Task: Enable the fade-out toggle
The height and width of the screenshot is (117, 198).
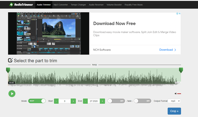Action: tap(142, 101)
